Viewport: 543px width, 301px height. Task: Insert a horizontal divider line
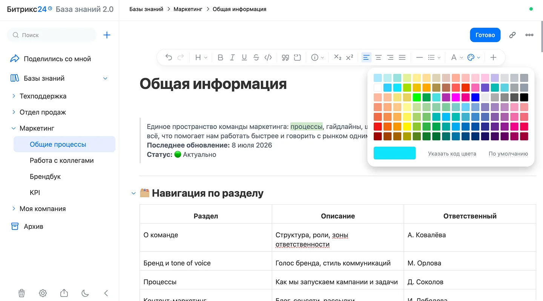click(x=419, y=58)
